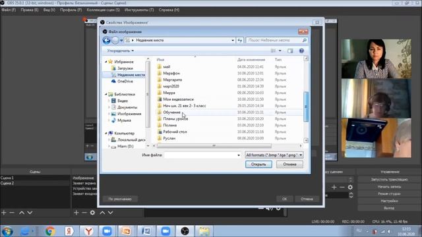This screenshot has width=422, height=237.
Task: Open source properties gear in sources panel
Action: pyautogui.click(x=92, y=213)
